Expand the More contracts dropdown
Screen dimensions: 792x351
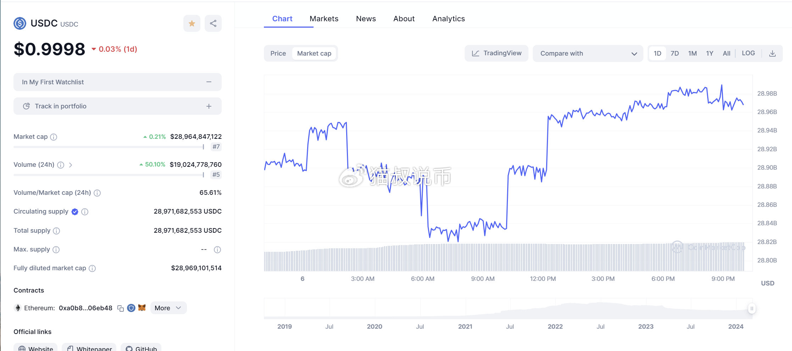tap(168, 308)
